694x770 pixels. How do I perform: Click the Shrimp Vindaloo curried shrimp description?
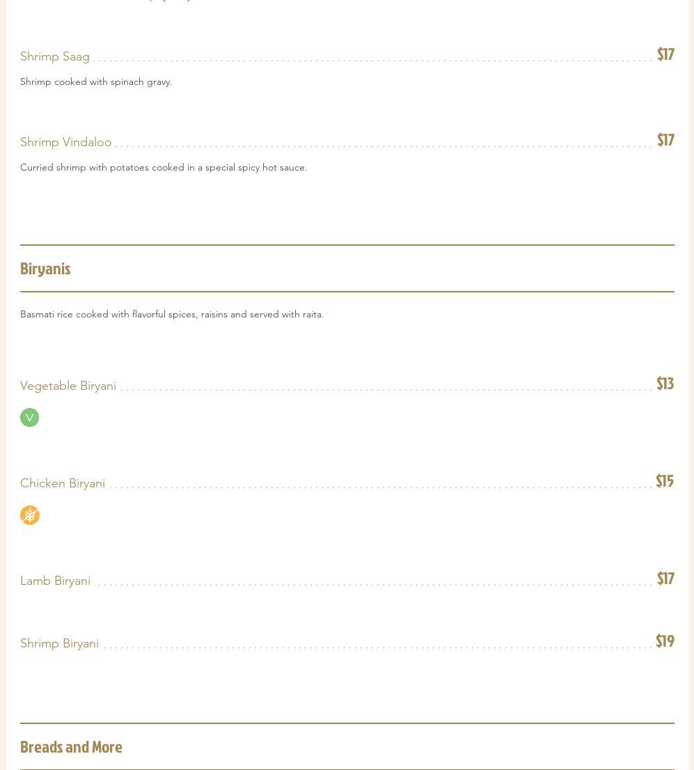(x=164, y=167)
